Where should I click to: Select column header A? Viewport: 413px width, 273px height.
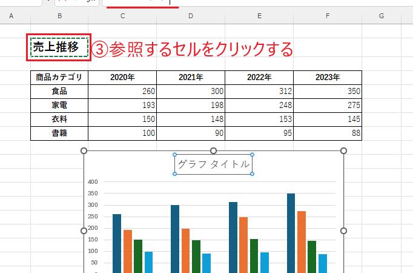(11, 16)
